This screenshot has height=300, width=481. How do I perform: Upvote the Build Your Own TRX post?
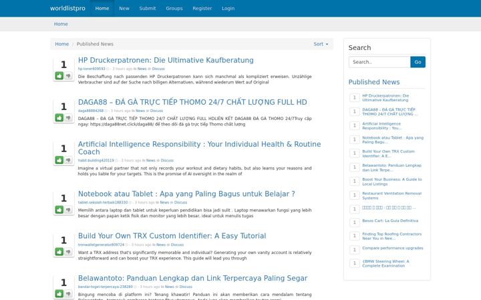tap(59, 251)
